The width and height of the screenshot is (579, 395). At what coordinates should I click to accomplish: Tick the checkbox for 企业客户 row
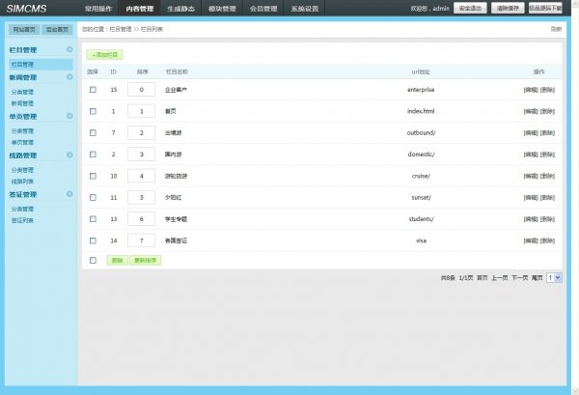click(x=93, y=90)
